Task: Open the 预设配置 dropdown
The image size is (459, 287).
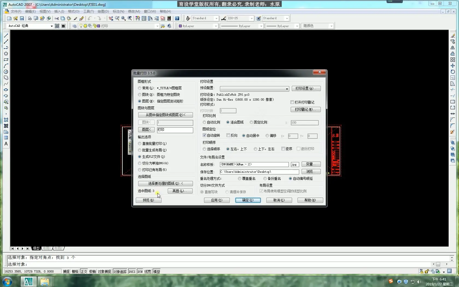Action: click(286, 89)
